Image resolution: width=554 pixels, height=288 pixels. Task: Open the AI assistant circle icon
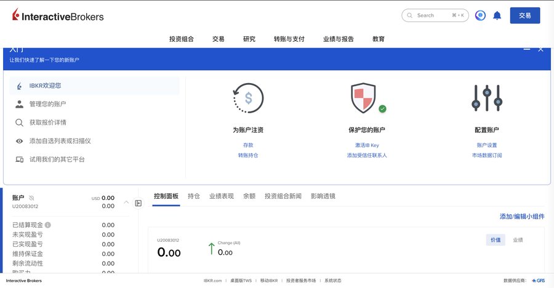(x=480, y=15)
